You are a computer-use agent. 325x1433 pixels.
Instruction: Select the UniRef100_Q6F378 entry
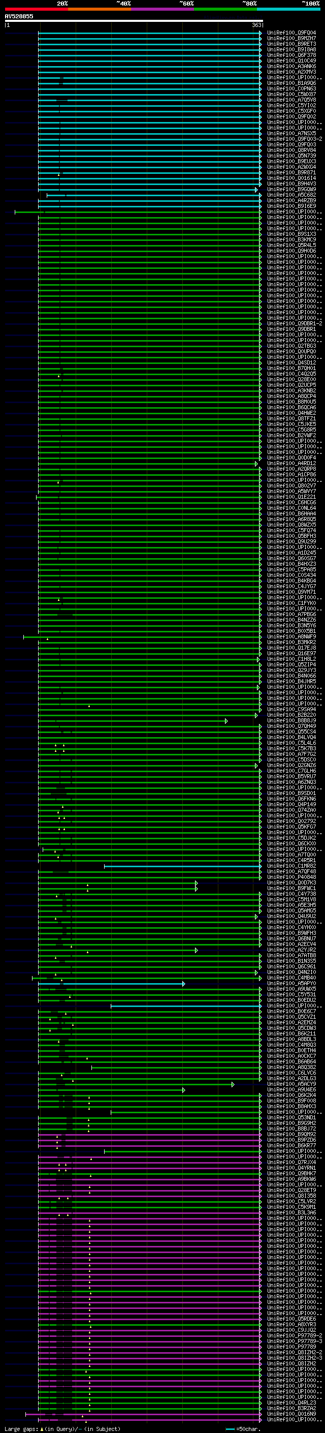tap(291, 55)
